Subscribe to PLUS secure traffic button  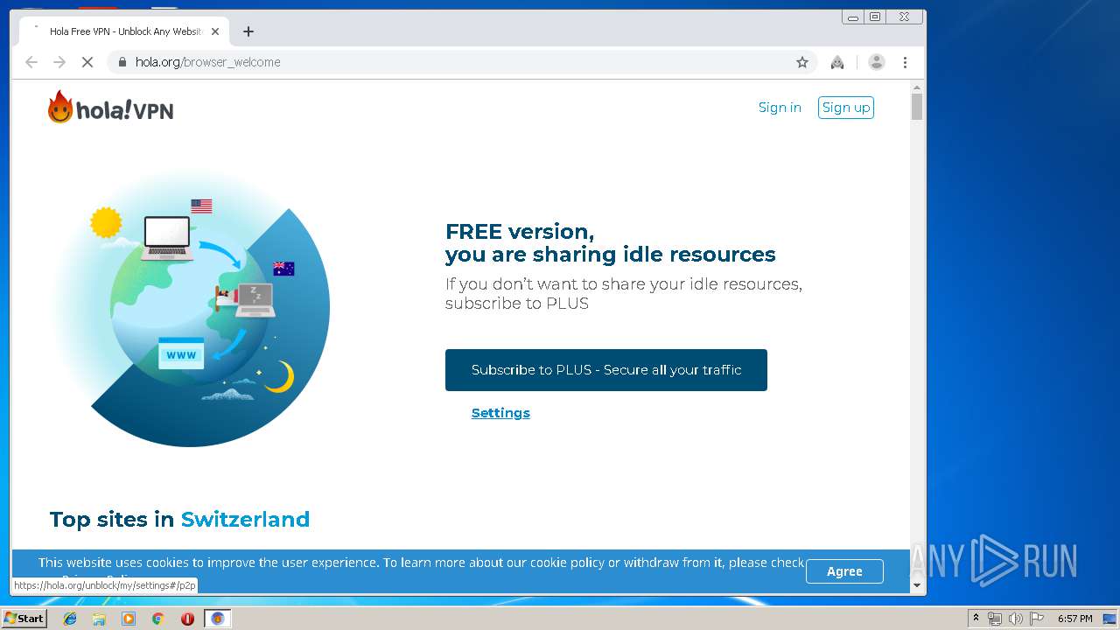(x=606, y=370)
